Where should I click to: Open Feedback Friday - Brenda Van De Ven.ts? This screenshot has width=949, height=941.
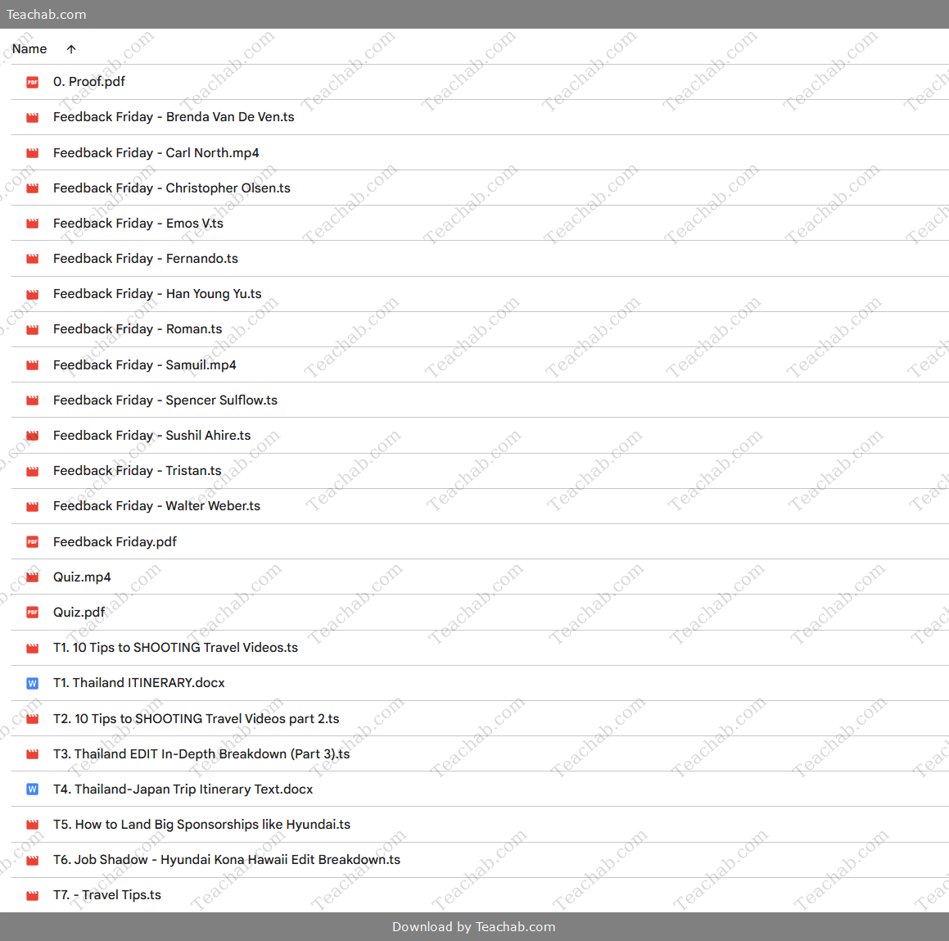coord(174,117)
